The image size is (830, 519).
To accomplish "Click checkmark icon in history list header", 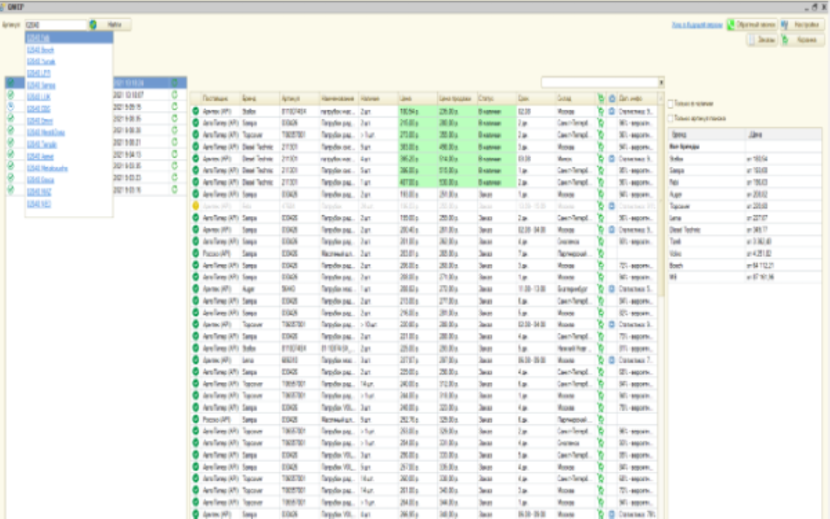I will coord(10,83).
